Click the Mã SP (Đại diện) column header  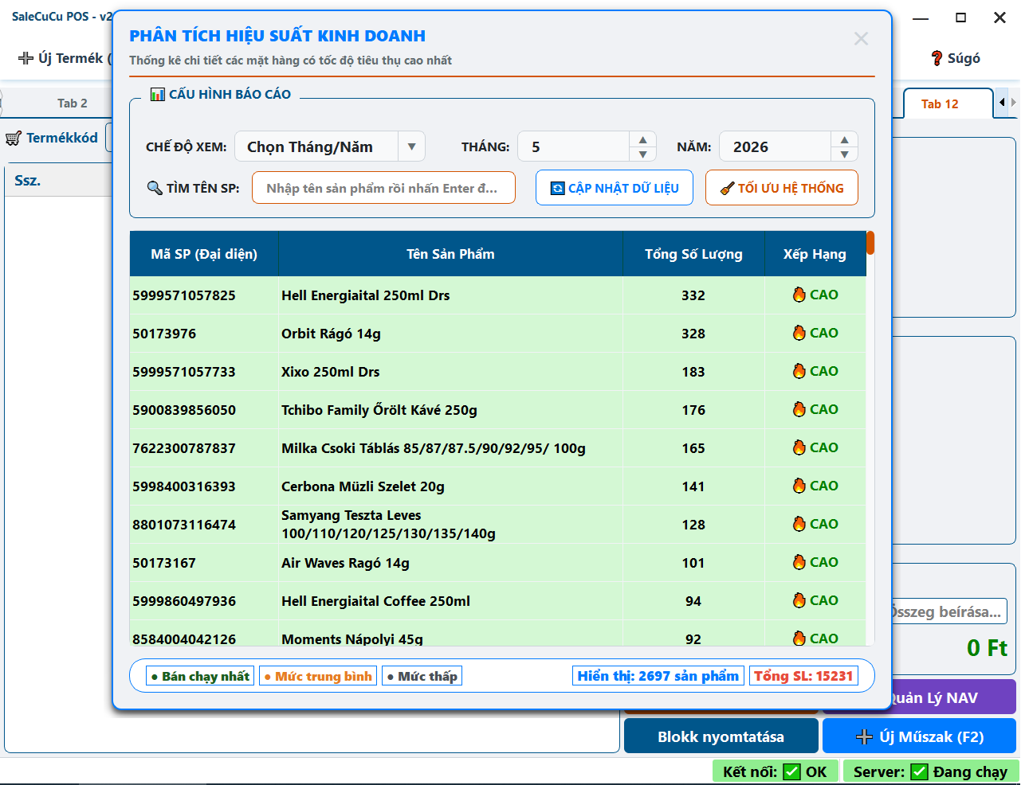(204, 254)
